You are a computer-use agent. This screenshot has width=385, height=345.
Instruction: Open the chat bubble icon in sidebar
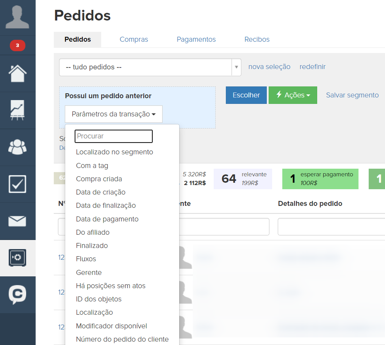[17, 295]
